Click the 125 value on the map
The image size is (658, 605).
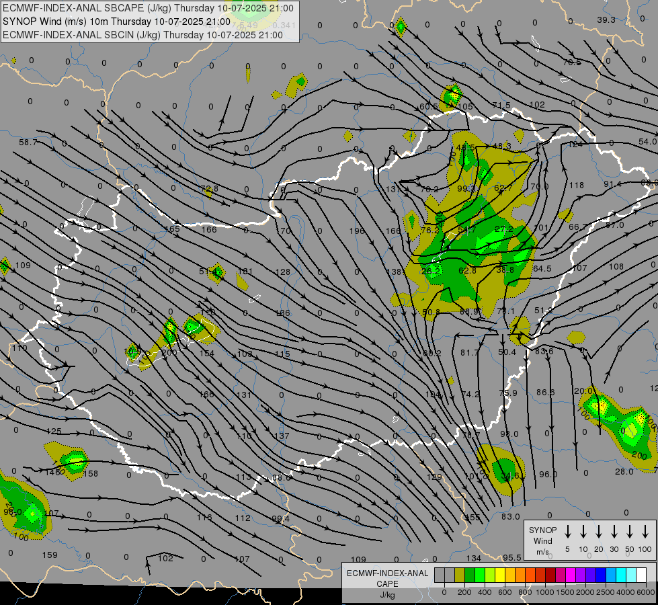tap(54, 431)
